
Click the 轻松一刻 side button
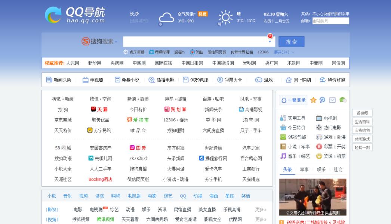pos(362,147)
